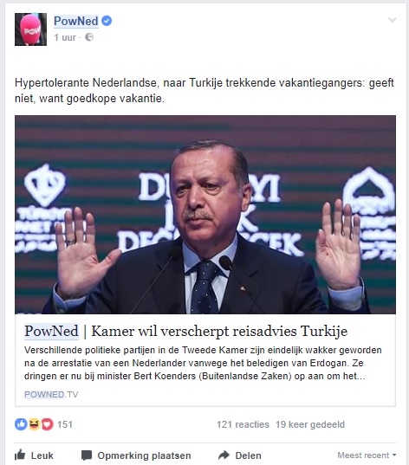Viewport: 409px width, 465px height.
Task: Click the blue verified badge icon
Action: [107, 21]
